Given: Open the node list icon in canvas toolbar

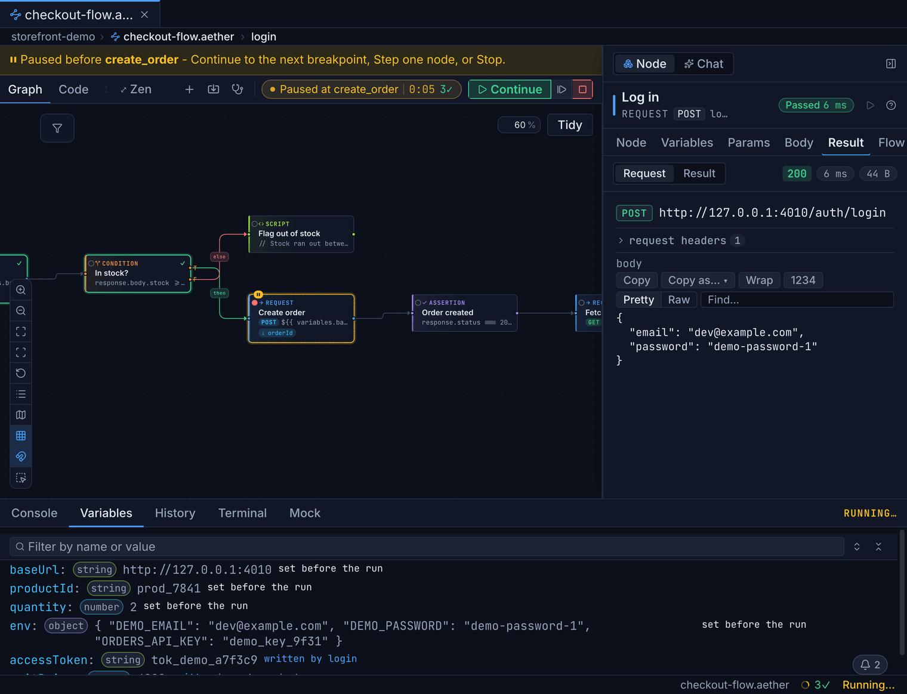Looking at the screenshot, I should [x=21, y=394].
